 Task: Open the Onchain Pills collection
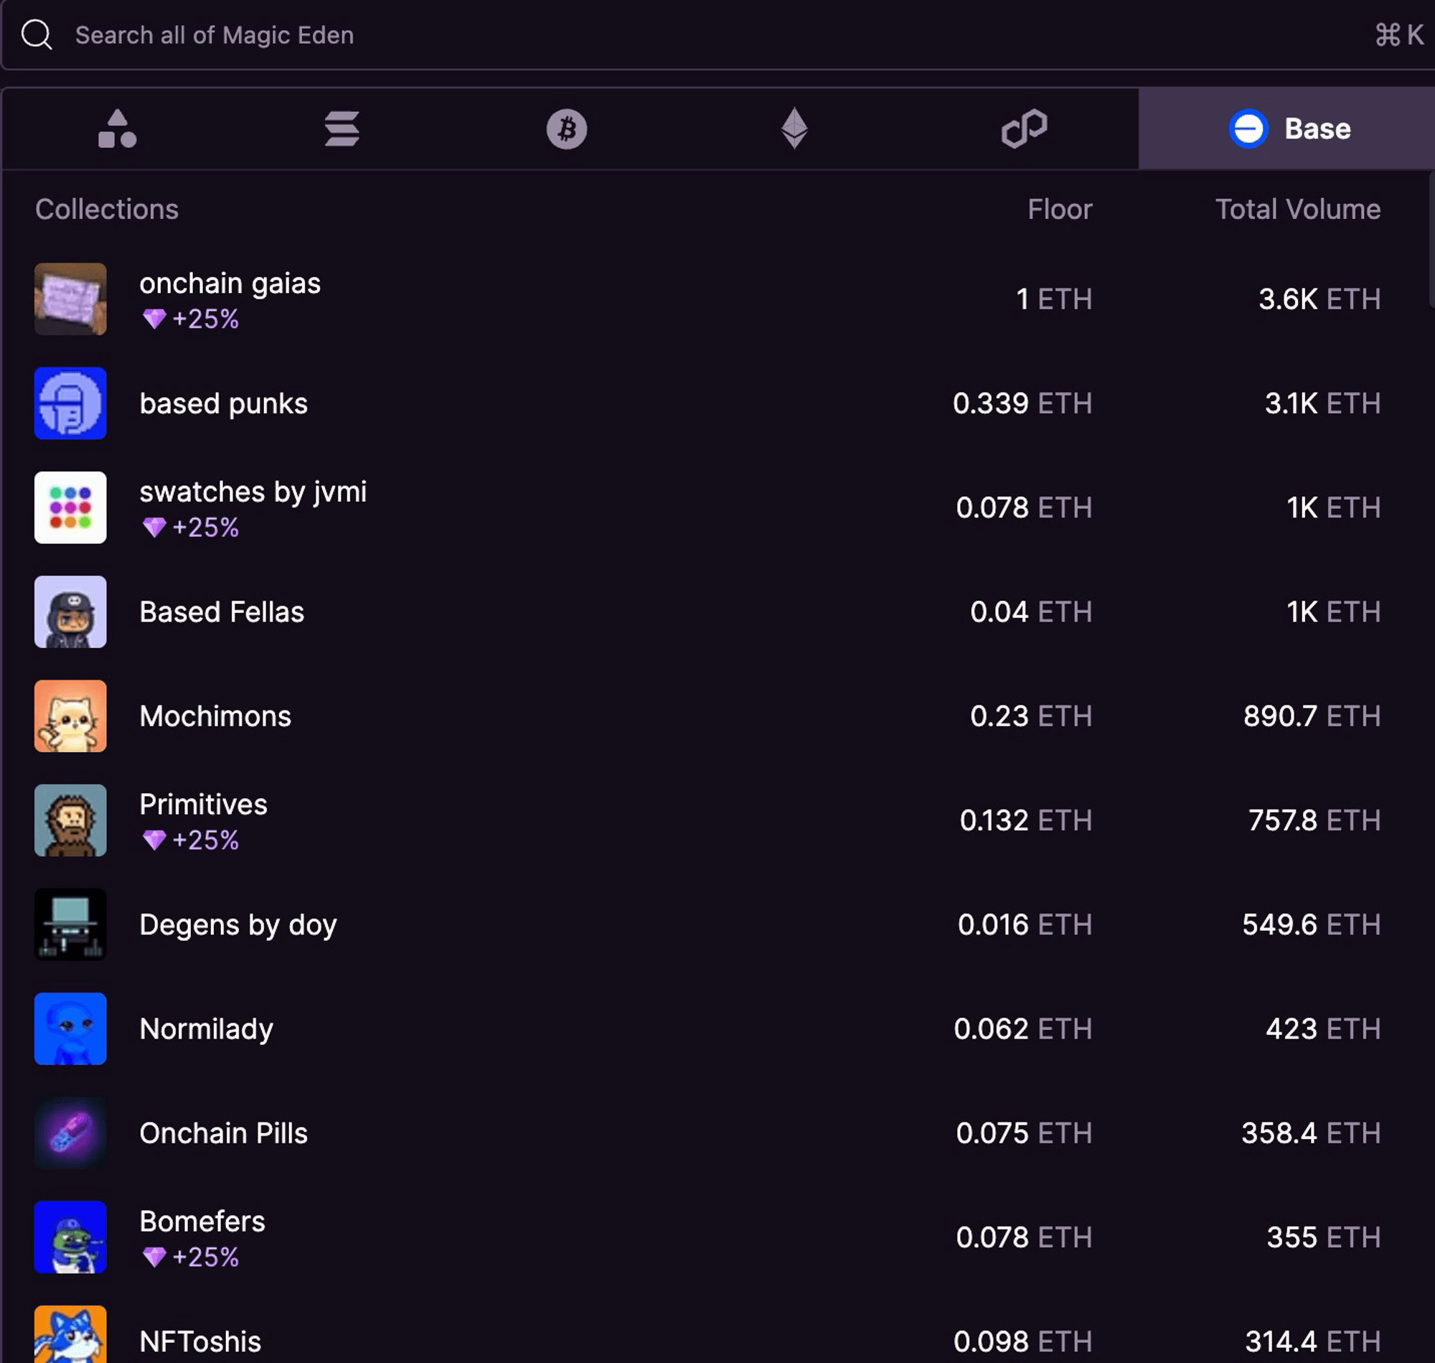[224, 1133]
